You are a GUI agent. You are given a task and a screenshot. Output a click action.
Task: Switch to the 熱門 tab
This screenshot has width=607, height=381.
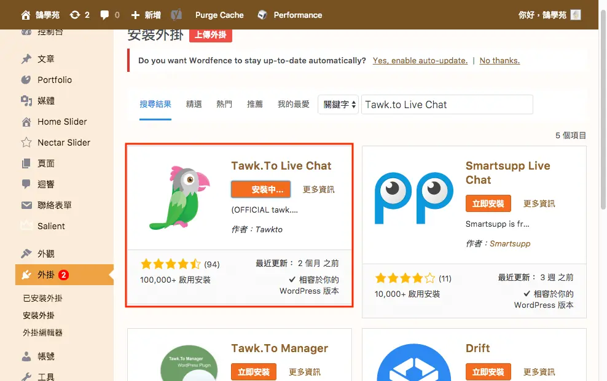(224, 104)
